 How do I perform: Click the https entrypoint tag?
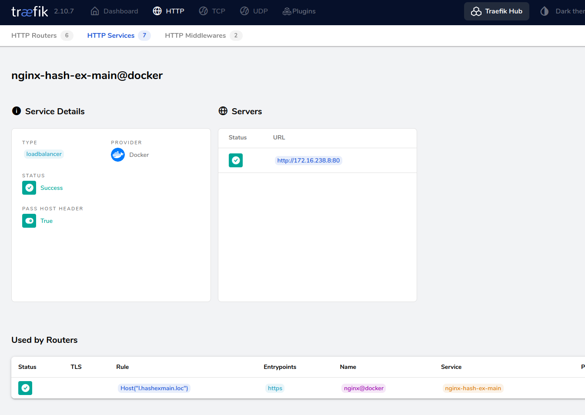[x=275, y=388]
